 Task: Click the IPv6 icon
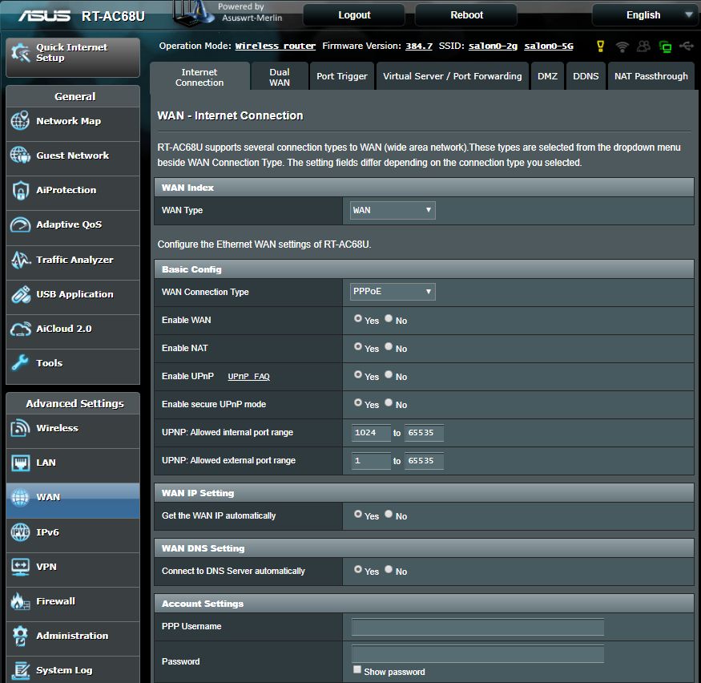[20, 531]
